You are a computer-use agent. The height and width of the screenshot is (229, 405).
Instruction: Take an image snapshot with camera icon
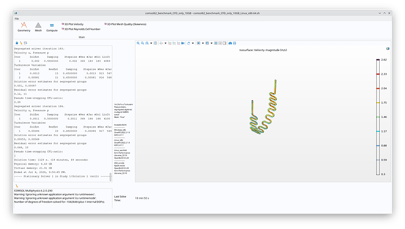[230, 43]
